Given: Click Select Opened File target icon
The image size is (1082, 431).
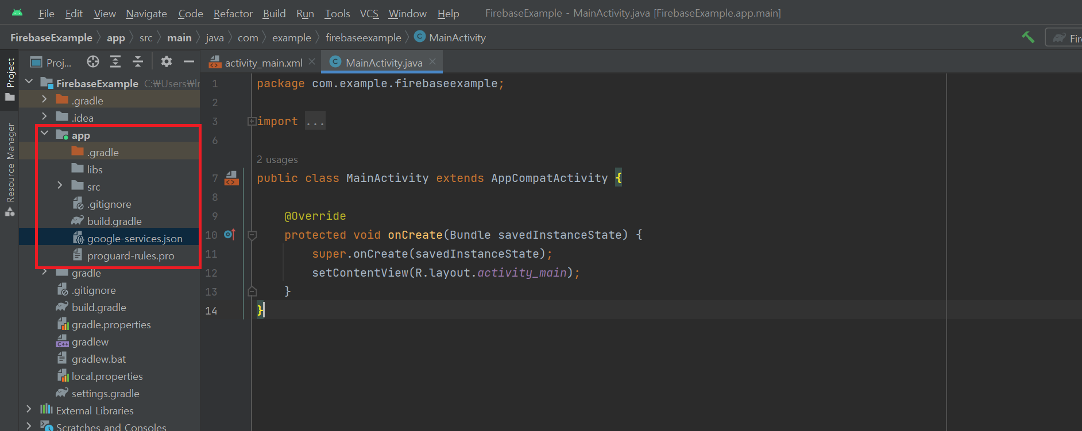Looking at the screenshot, I should tap(93, 61).
